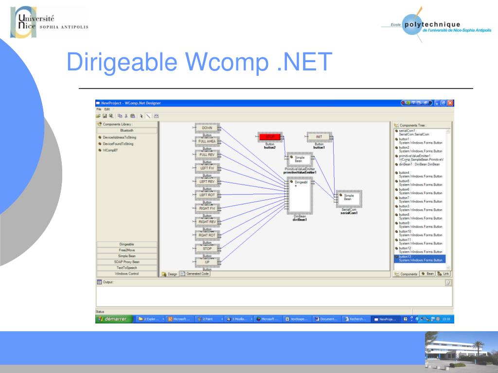The width and height of the screenshot is (498, 373).
Task: Select the link line drawing tool
Action: pyautogui.click(x=148, y=116)
